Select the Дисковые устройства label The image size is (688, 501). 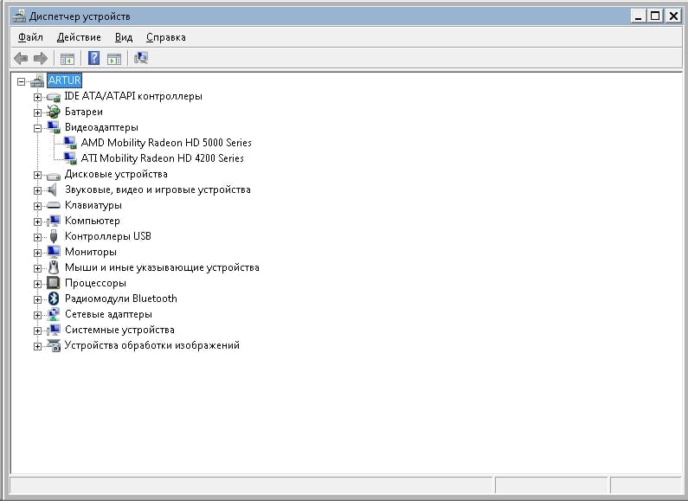[116, 174]
